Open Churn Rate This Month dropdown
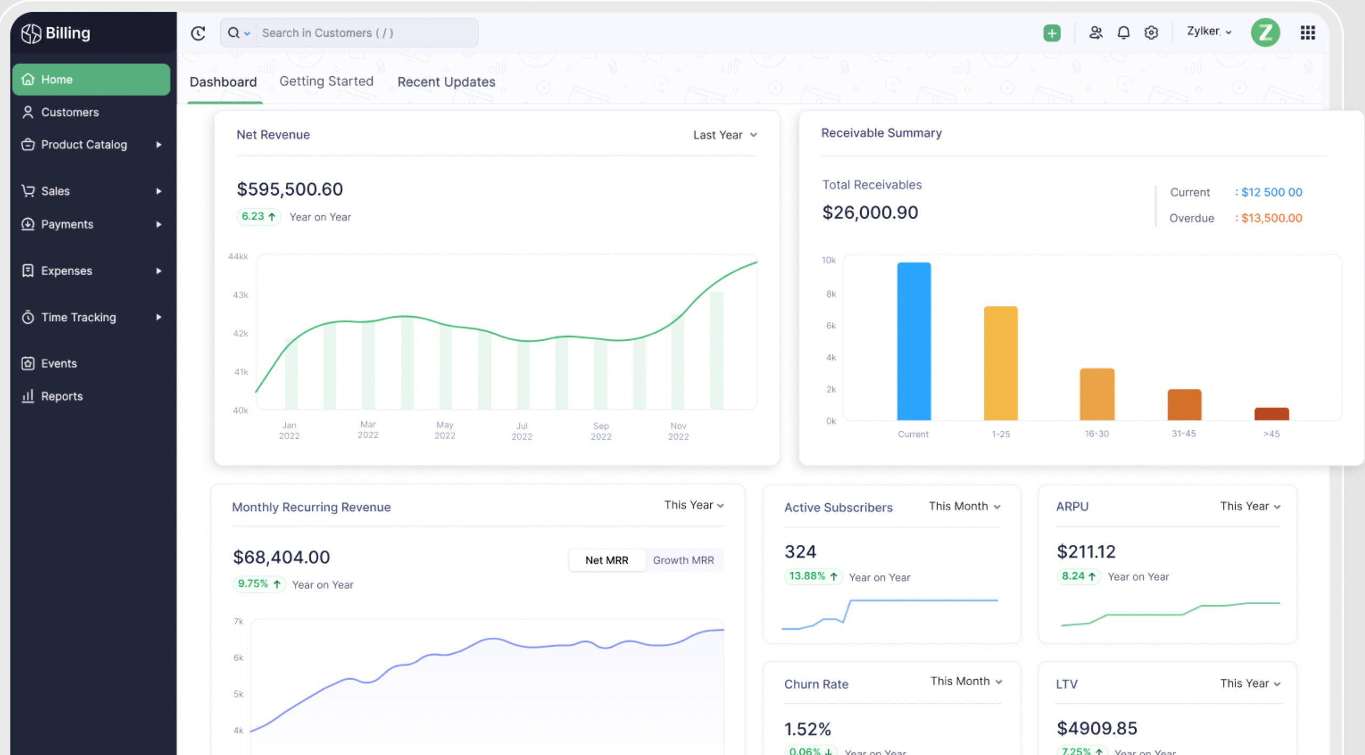Screen dimensions: 1365x755 pyautogui.click(x=967, y=681)
